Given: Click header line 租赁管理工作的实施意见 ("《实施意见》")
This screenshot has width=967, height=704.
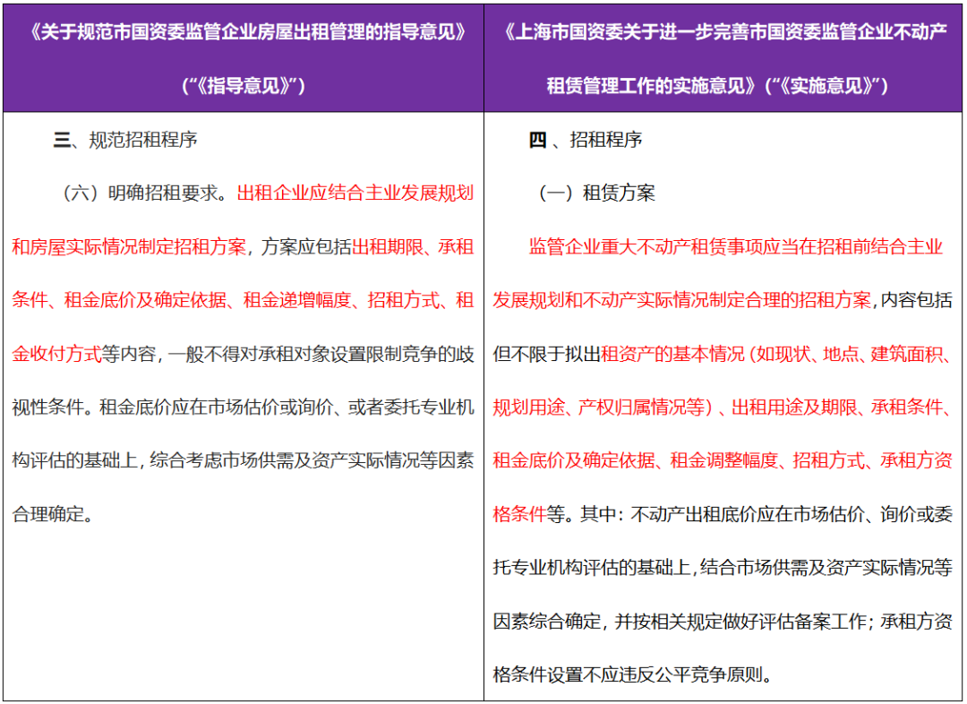Looking at the screenshot, I should point(717,85).
